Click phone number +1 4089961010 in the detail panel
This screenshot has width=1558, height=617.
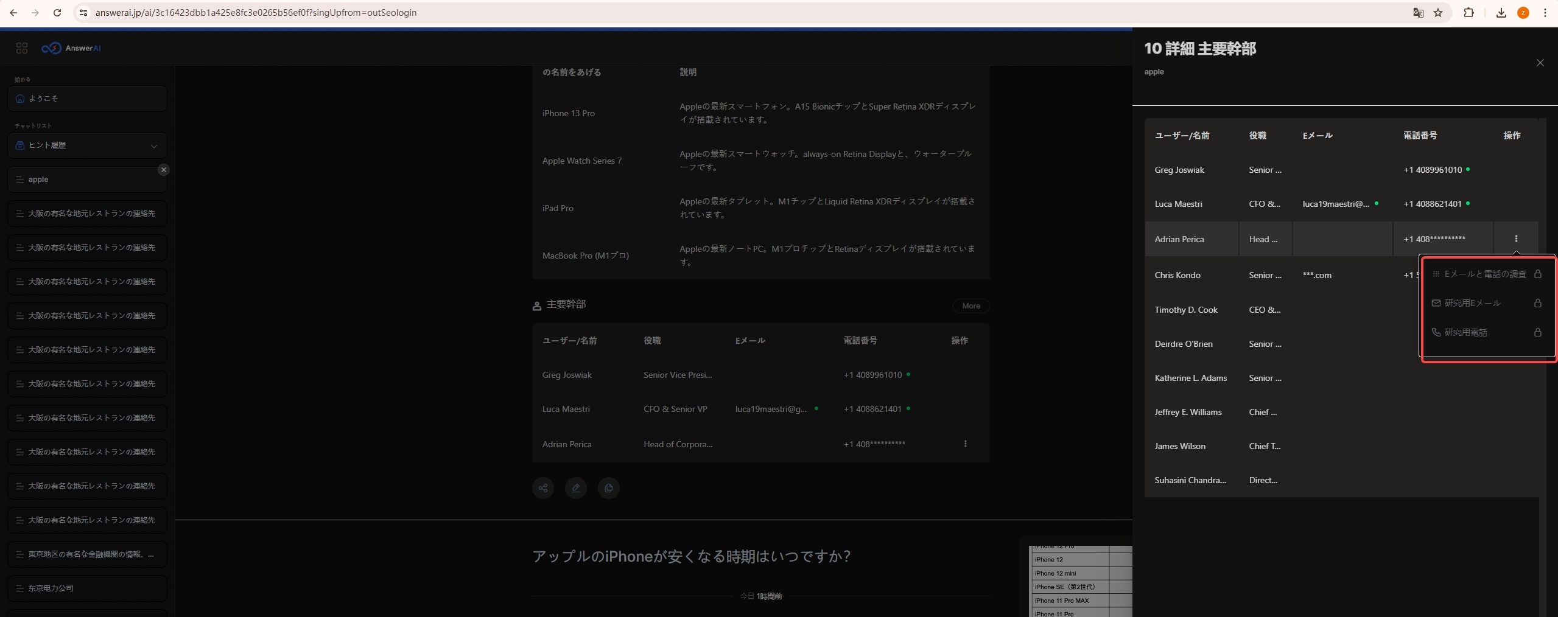coord(1432,170)
